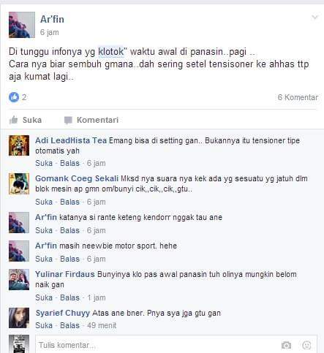Click the blue like reaction icon
This screenshot has width=324, height=353.
(x=14, y=97)
